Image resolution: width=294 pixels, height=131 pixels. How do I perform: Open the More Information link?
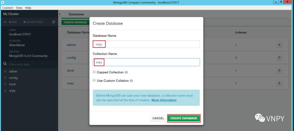[x=164, y=100]
